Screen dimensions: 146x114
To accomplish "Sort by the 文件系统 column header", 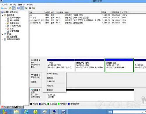I will pyautogui.click(x=60, y=12).
